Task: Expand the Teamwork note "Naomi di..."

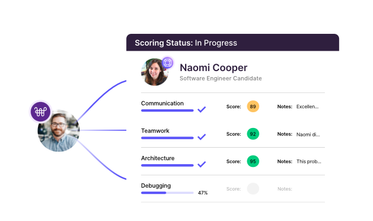Action: 308,134
